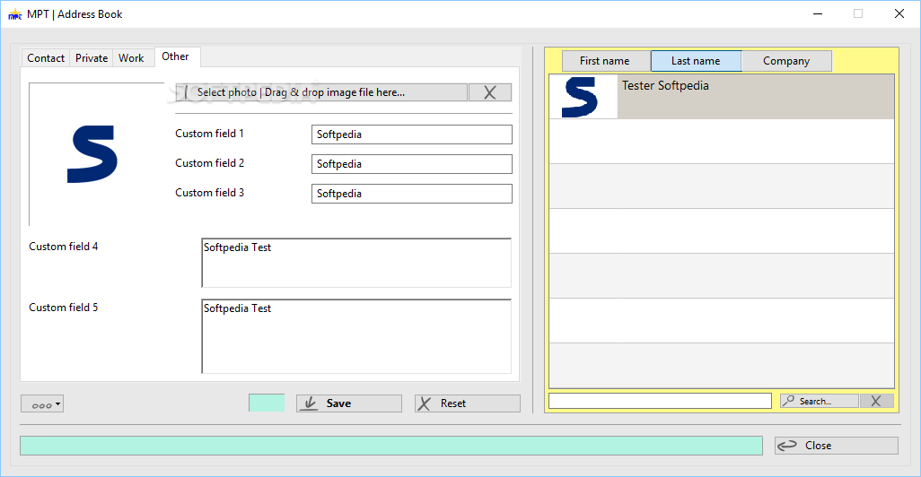Switch to the Private tab
This screenshot has height=477, width=921.
point(92,58)
